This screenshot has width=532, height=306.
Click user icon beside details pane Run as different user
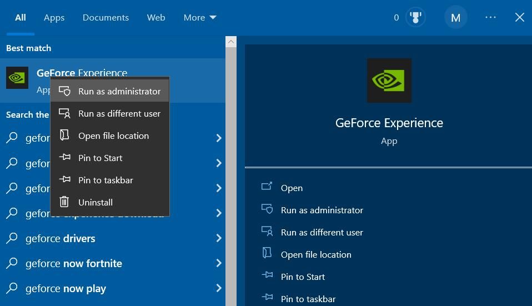[267, 230]
